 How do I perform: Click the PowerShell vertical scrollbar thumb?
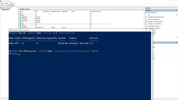(152, 34)
